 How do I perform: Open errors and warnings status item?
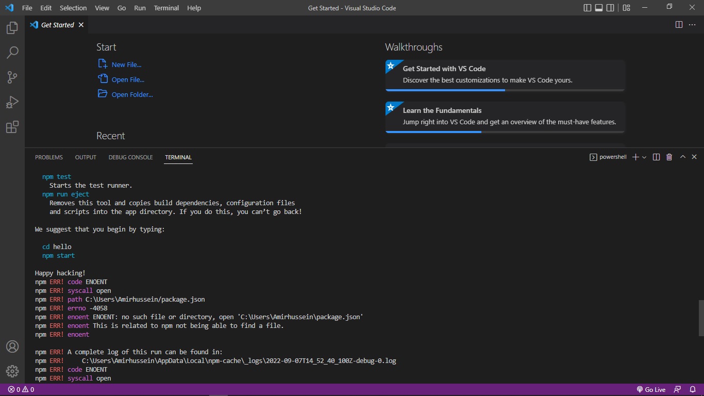(x=21, y=390)
